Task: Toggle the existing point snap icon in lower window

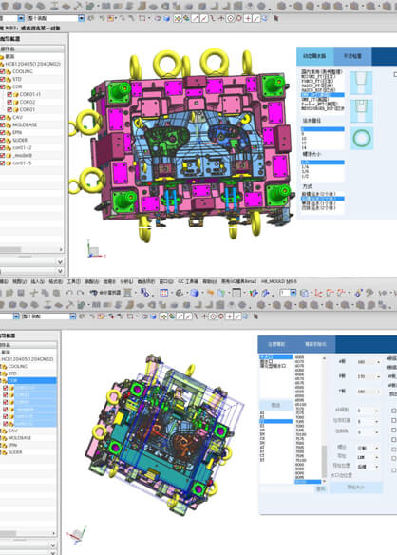Action: [x=229, y=316]
